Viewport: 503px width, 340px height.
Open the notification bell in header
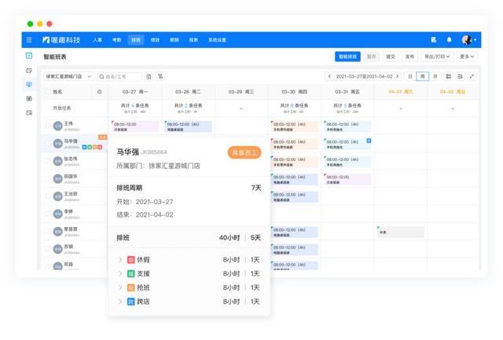[x=450, y=40]
